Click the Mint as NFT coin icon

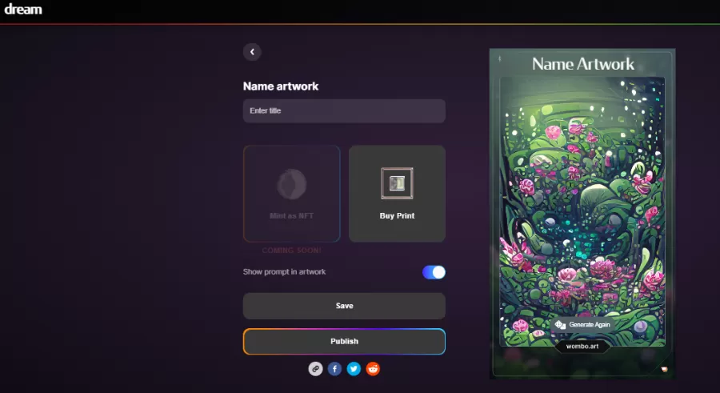pyautogui.click(x=291, y=184)
